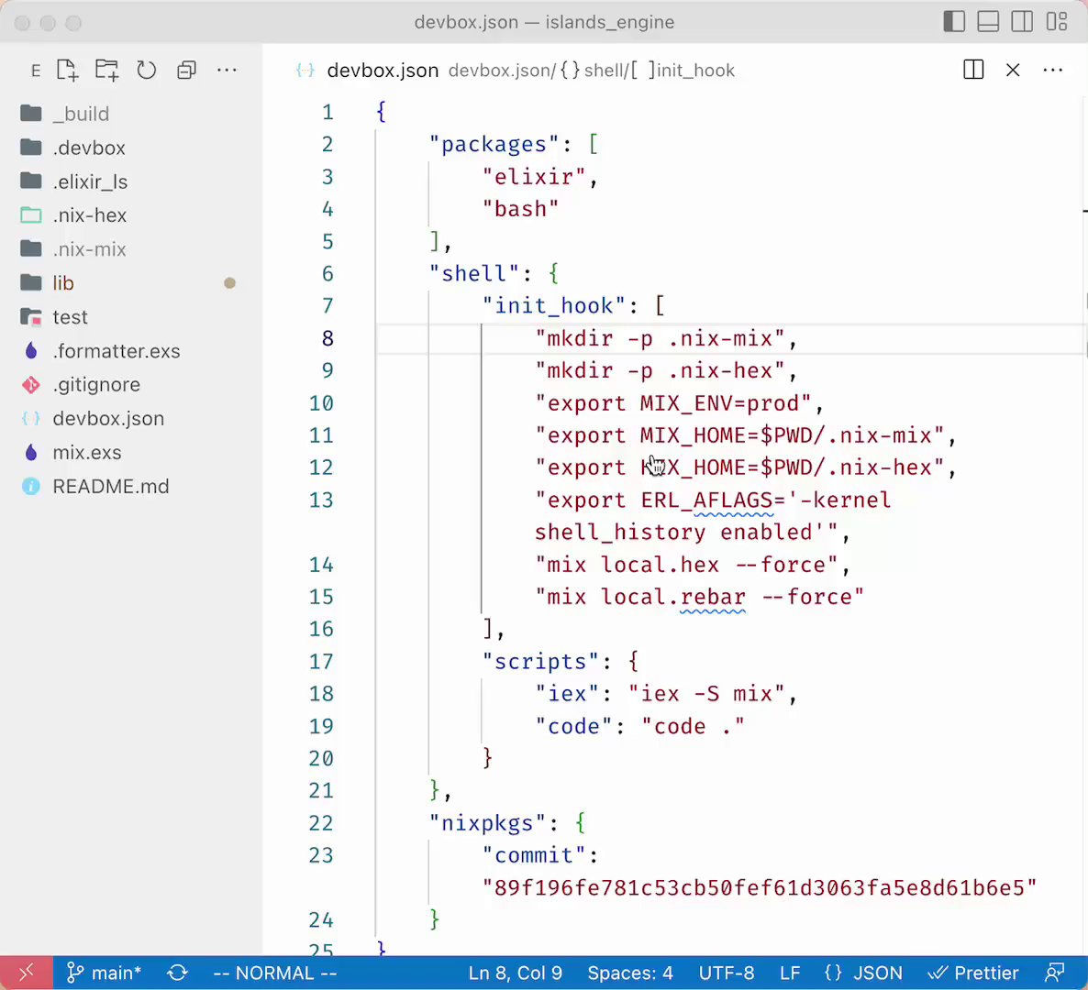The height and width of the screenshot is (990, 1088).
Task: Click the init_hook breadcrumb segment
Action: tap(683, 70)
